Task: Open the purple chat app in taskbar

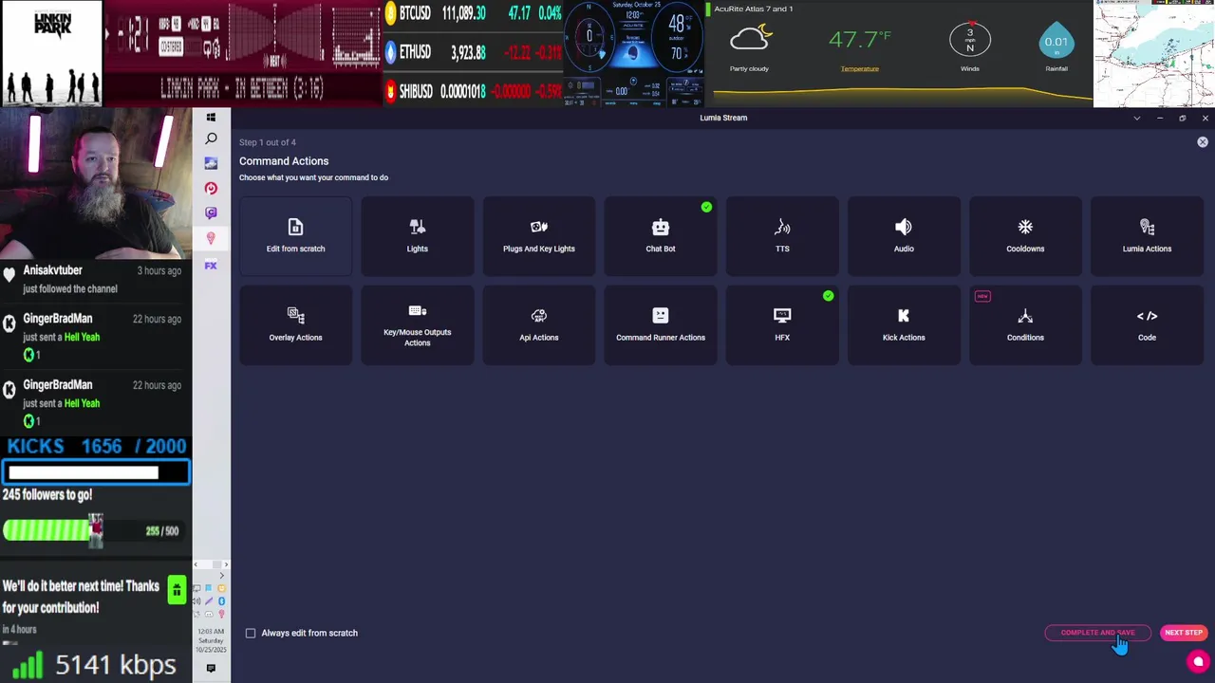Action: point(211,212)
